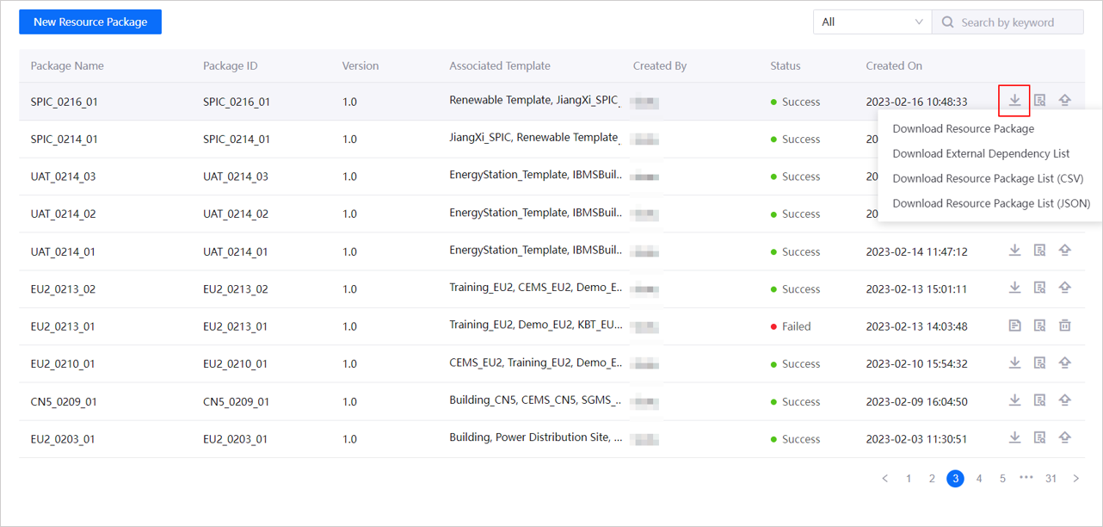Screen dimensions: 1103x527
Task: Click package ID EU2_0210_01
Action: pyautogui.click(x=235, y=363)
